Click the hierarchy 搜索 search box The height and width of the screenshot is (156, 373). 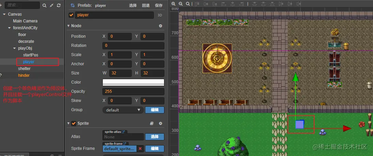22,5
